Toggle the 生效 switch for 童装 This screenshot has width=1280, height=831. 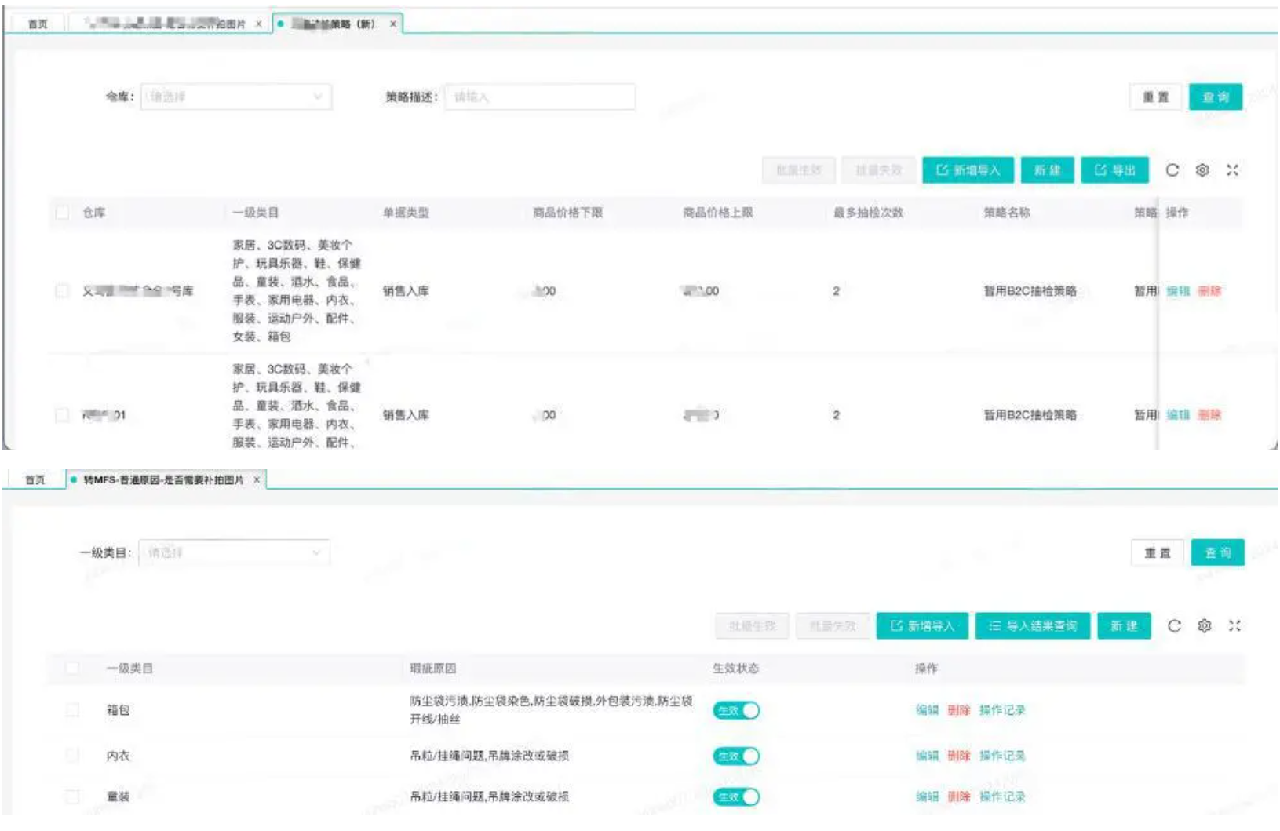pos(736,796)
